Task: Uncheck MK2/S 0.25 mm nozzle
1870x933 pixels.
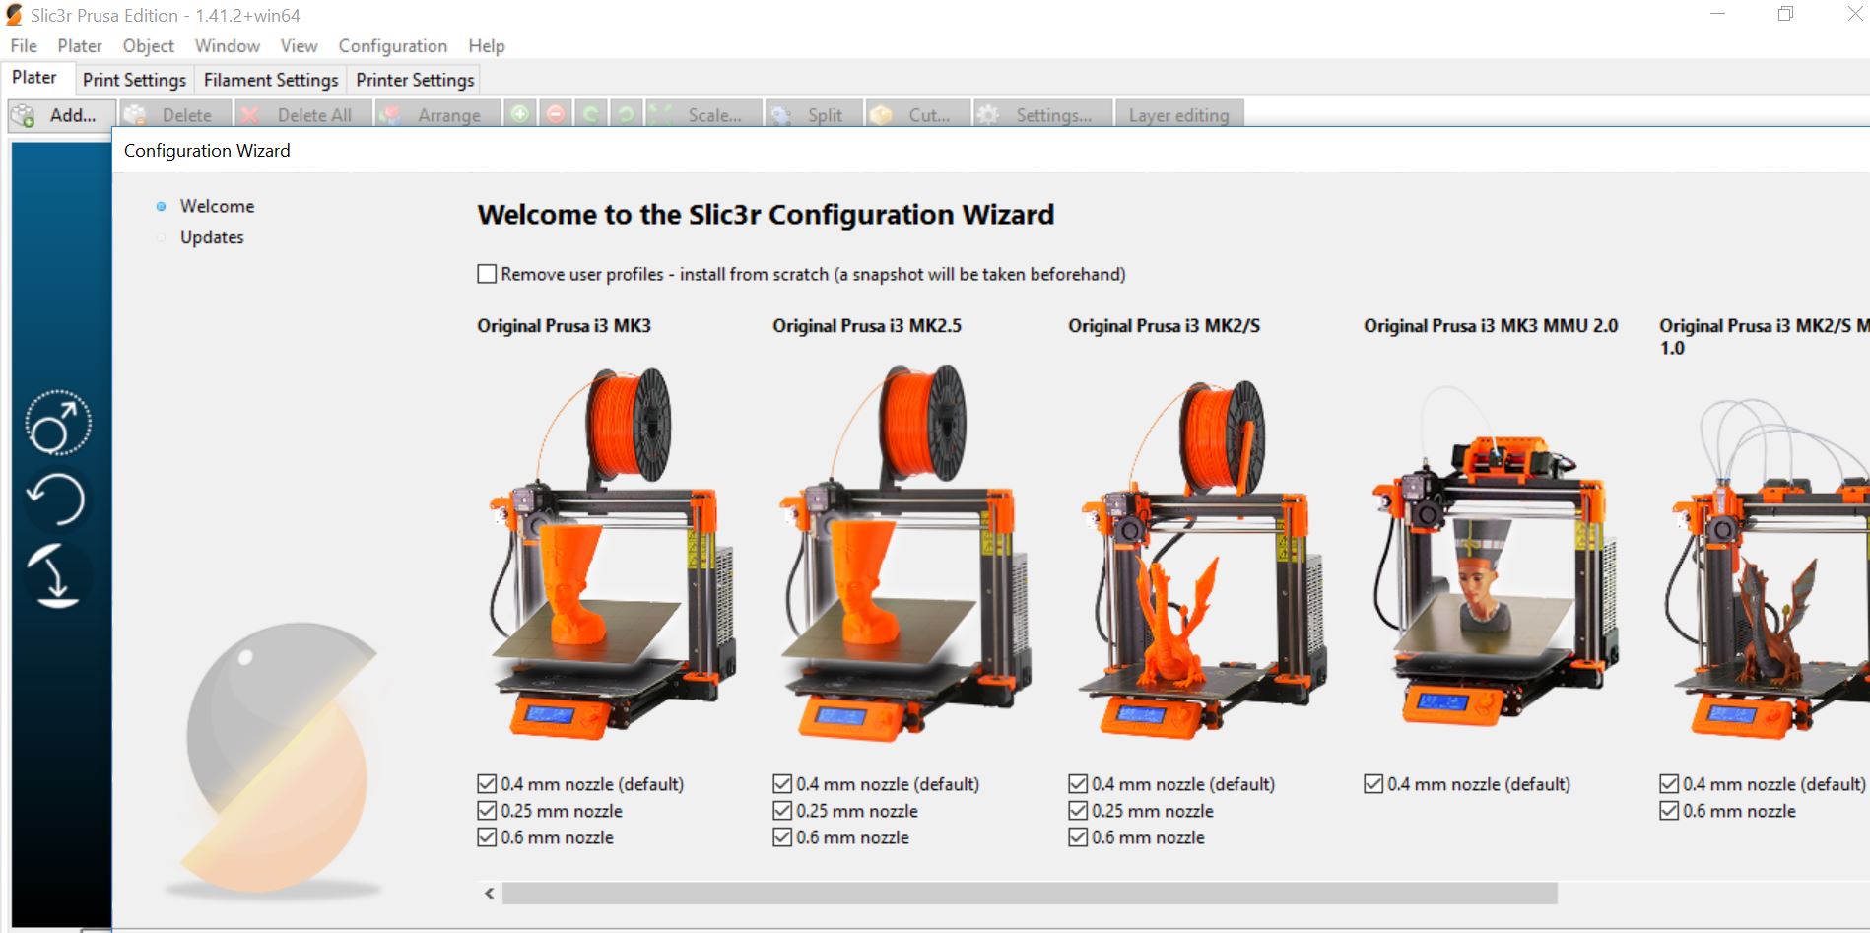Action: (1078, 811)
